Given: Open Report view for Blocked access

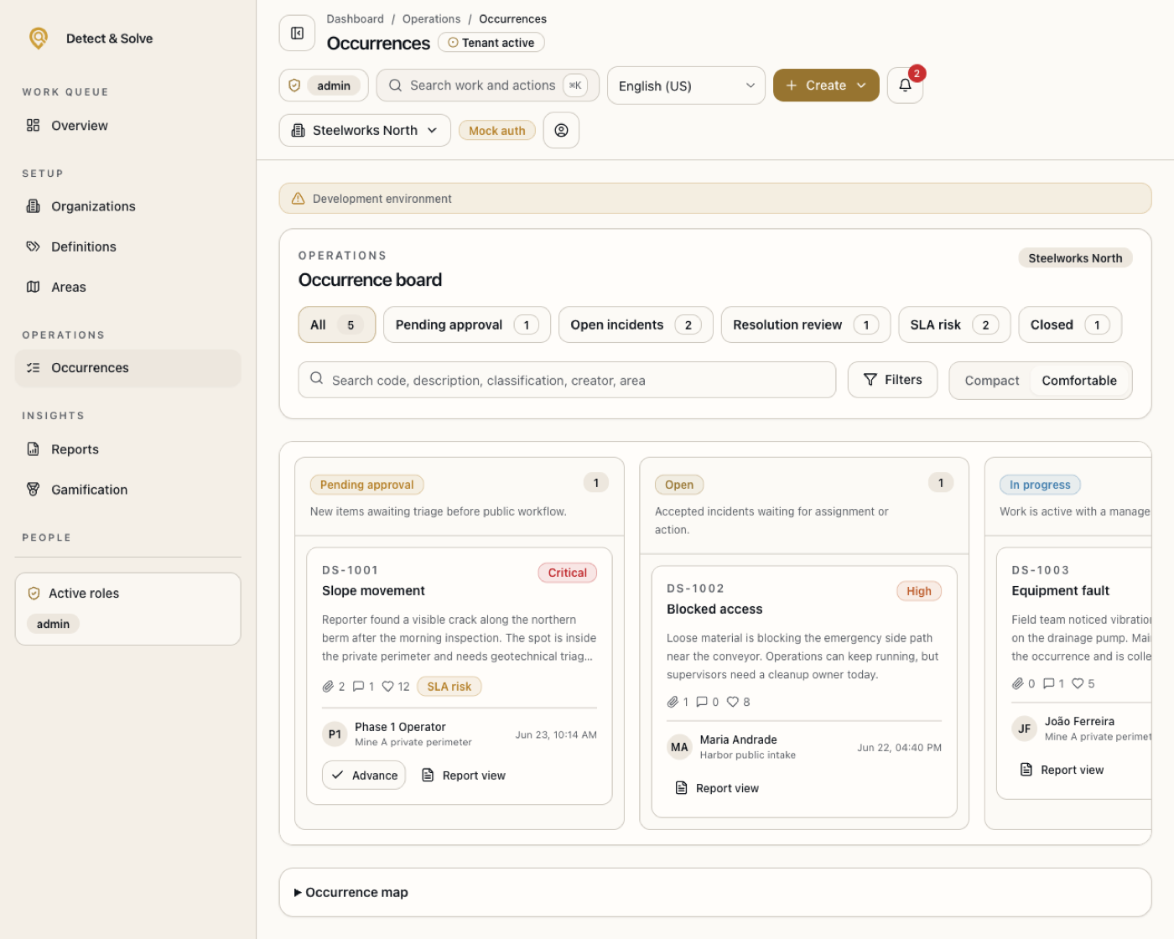Looking at the screenshot, I should point(717,788).
